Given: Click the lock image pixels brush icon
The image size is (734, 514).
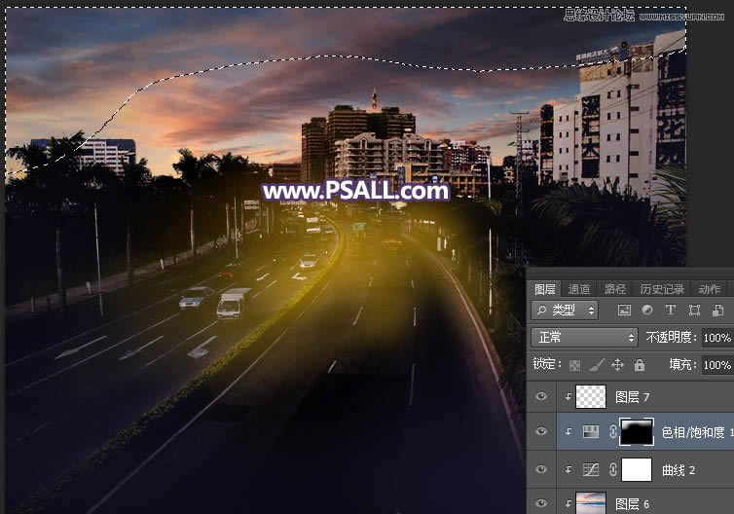Looking at the screenshot, I should [x=598, y=365].
